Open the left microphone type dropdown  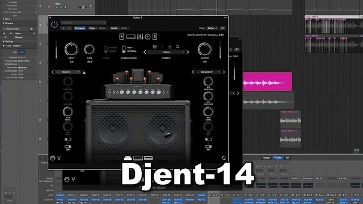click(x=68, y=72)
